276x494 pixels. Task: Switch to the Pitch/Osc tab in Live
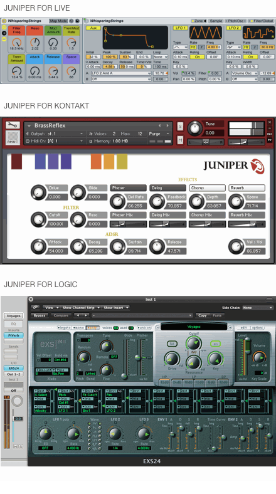pyautogui.click(x=236, y=21)
